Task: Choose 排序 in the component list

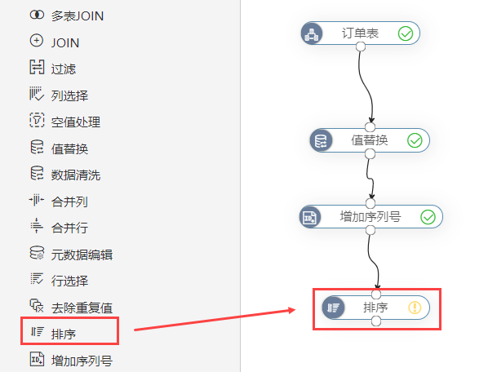Action: point(69,333)
